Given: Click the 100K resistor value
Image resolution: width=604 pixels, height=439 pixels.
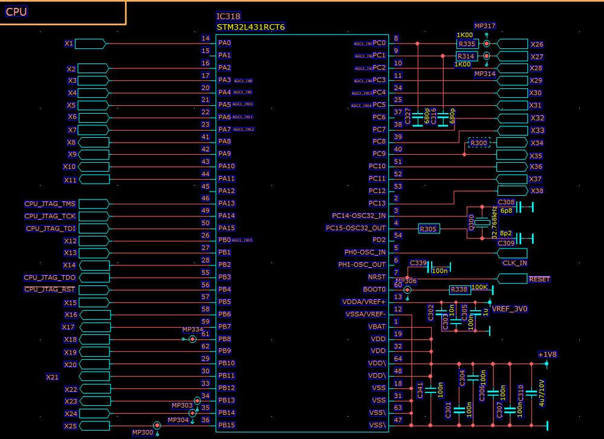Looking at the screenshot, I should (479, 287).
